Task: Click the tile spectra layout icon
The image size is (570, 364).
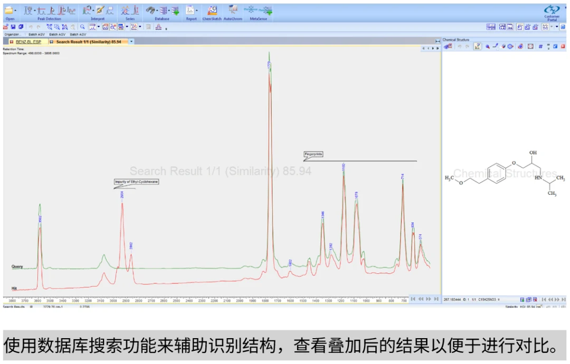Action: [491, 27]
